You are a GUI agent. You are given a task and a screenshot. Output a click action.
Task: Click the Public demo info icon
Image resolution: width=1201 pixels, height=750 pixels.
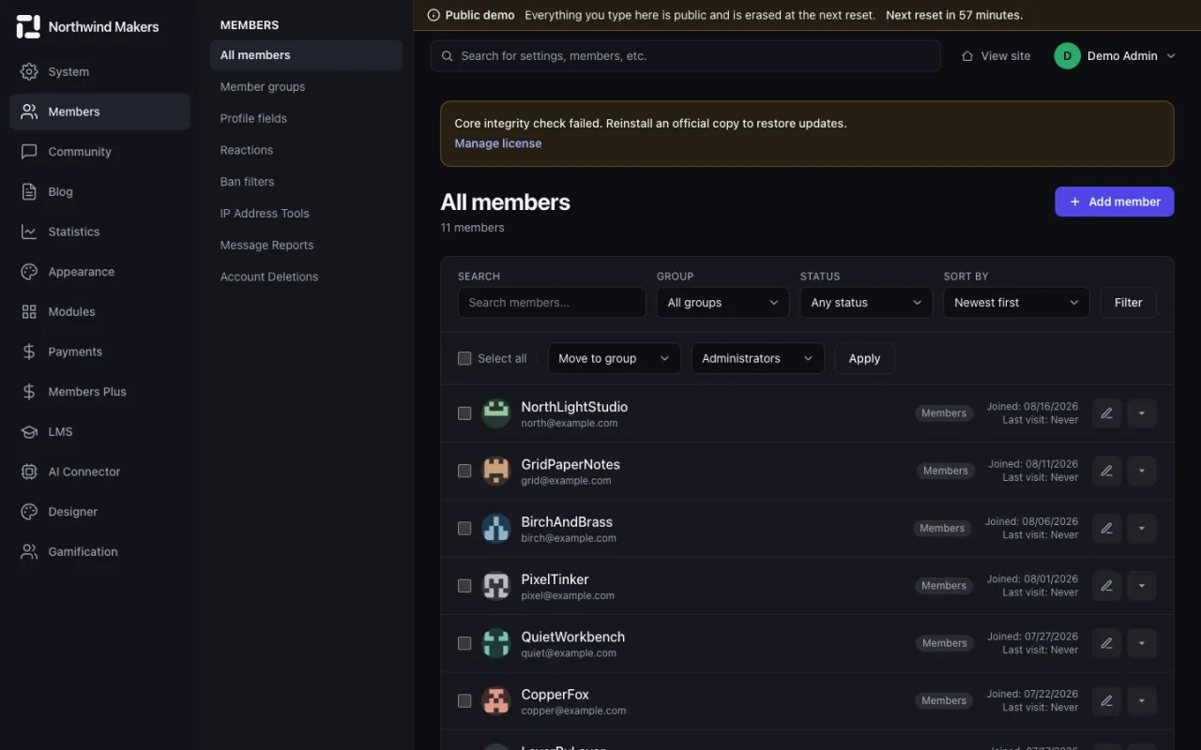coord(433,15)
